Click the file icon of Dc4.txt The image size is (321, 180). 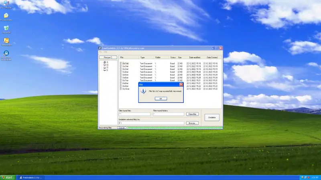click(121, 72)
